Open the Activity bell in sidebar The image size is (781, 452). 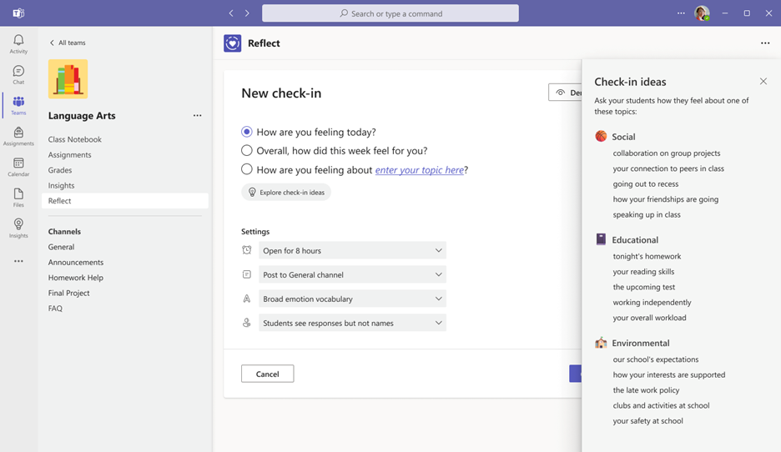click(x=18, y=44)
